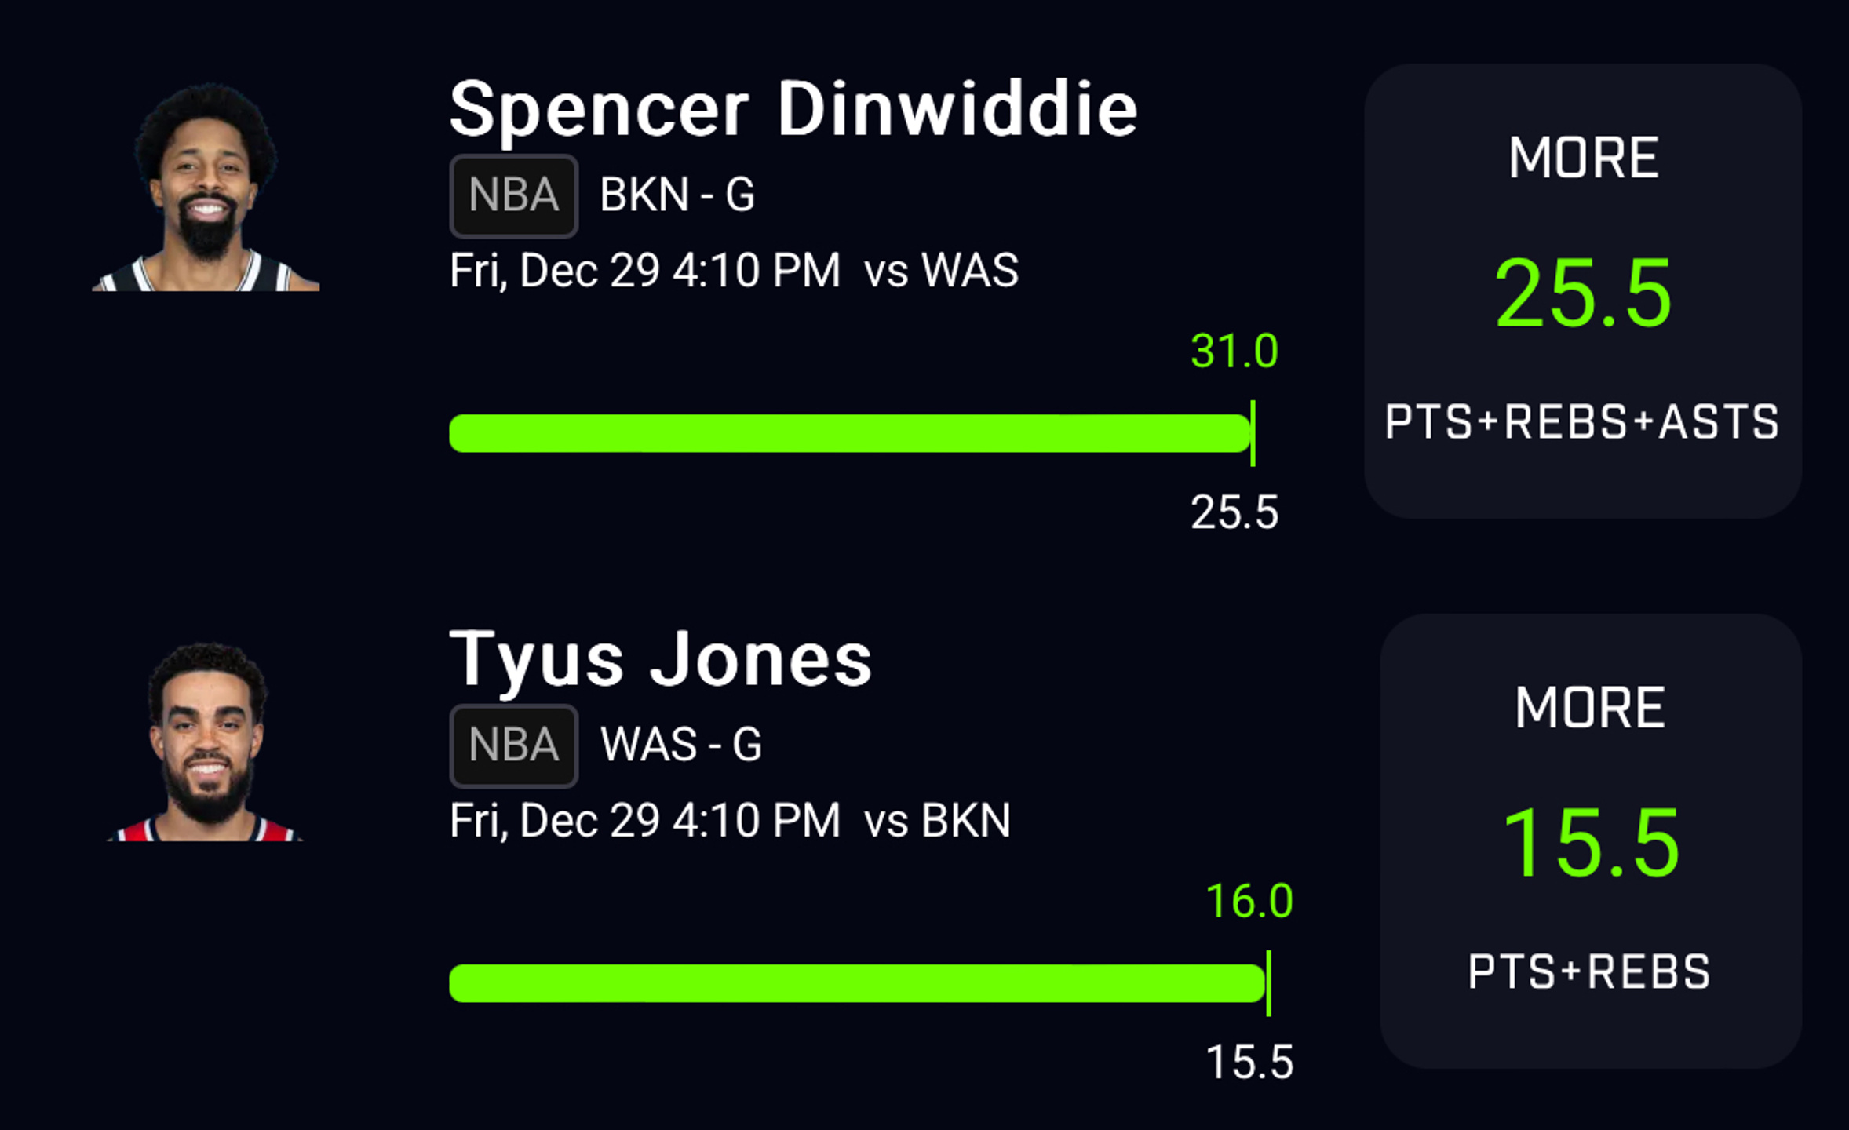The image size is (1849, 1130).
Task: Select the Tyus Jones name heading
Action: coord(661,660)
